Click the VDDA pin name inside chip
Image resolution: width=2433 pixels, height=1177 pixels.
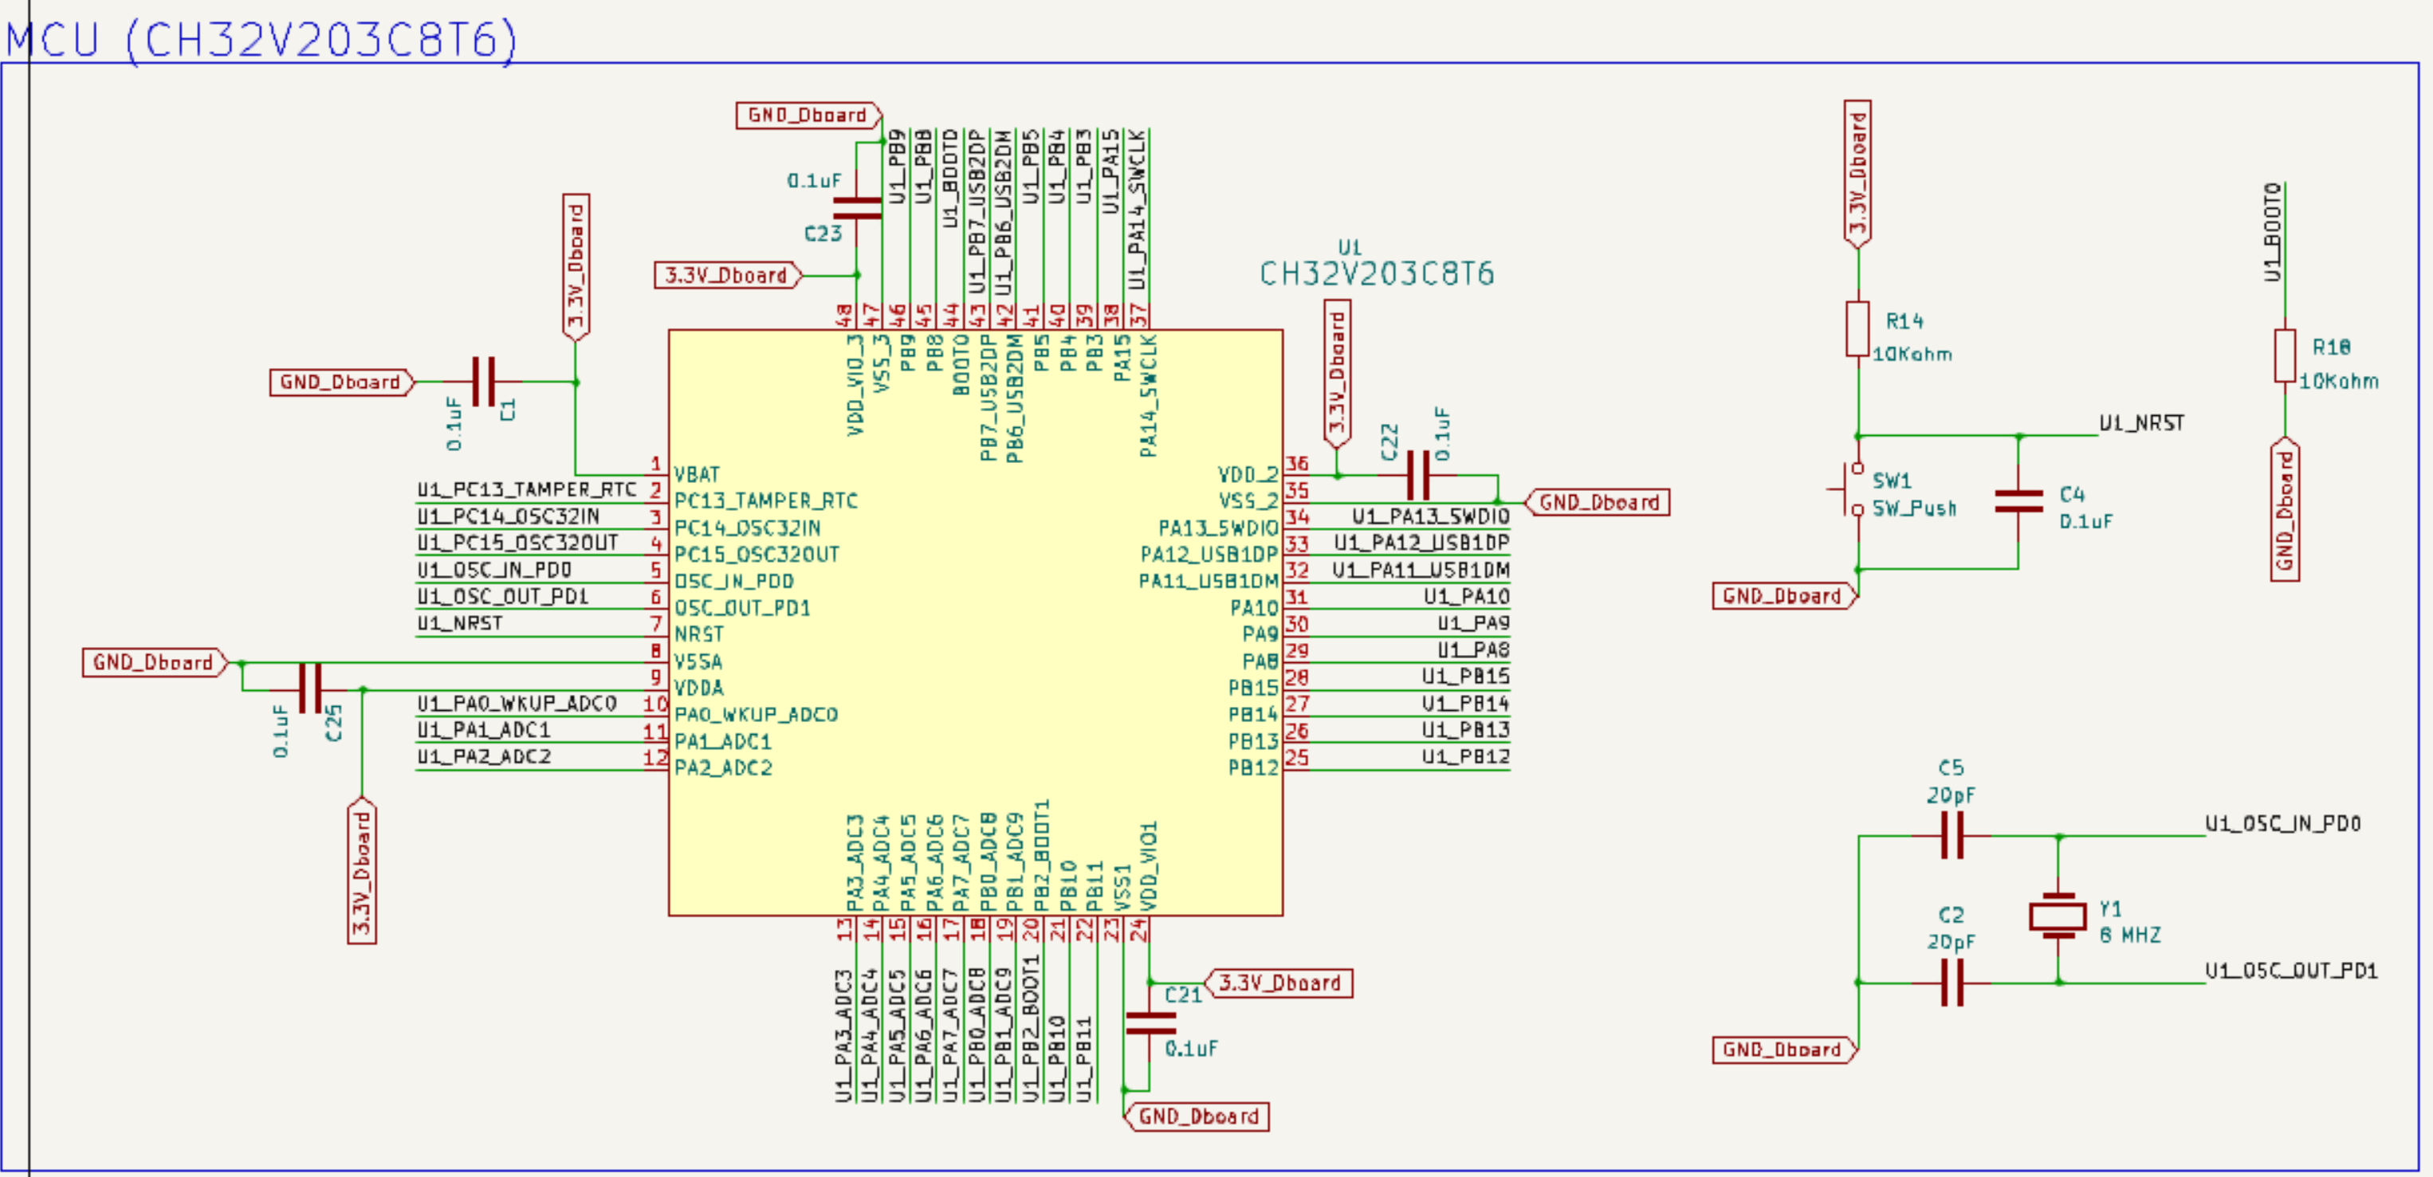tap(699, 687)
